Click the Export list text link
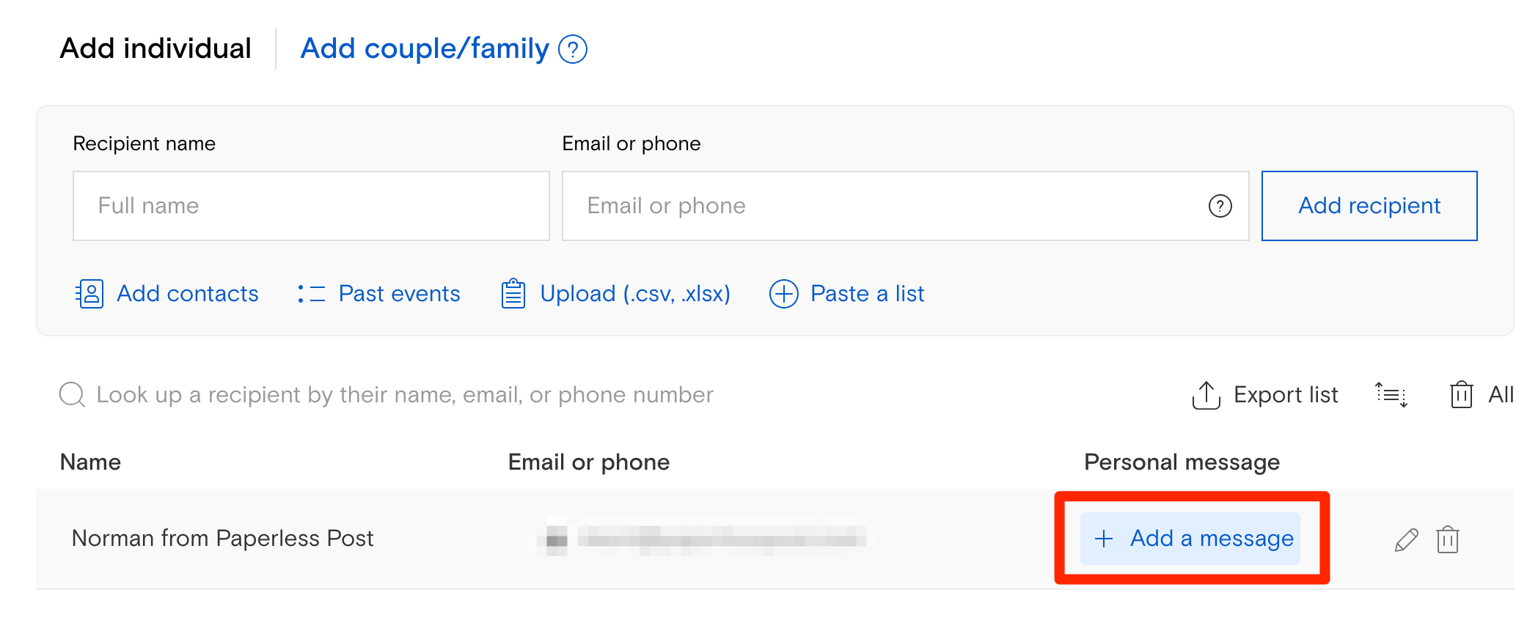1527x639 pixels. tap(1286, 394)
